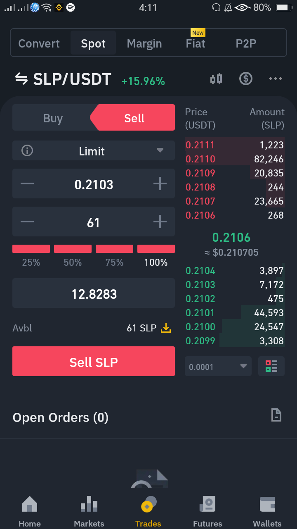This screenshot has height=529, width=297.
Task: Tap the dollar coin icon
Action: tap(246, 79)
